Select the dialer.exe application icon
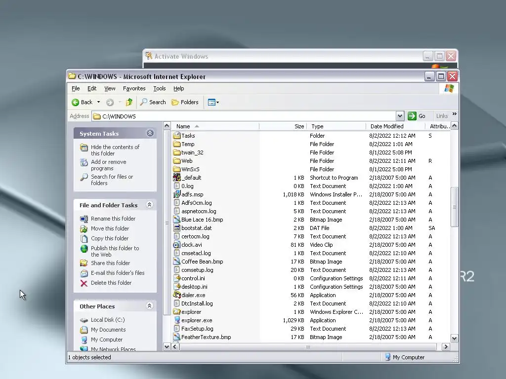The width and height of the screenshot is (506, 379). tap(176, 295)
